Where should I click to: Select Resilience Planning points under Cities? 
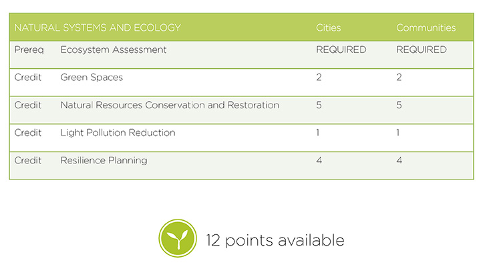319,161
